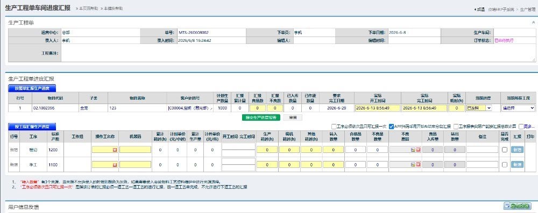Viewport: 538px width, 213px height.
Task: Select the 按整单汇报生产进度 tab
Action: click(32, 89)
